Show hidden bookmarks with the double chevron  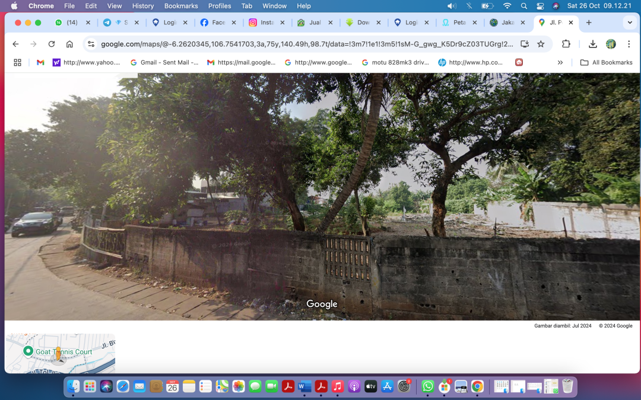(560, 62)
